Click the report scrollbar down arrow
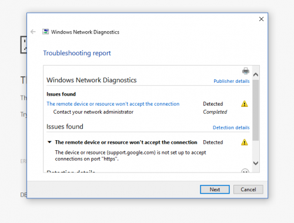The height and width of the screenshot is (223, 294). coord(256,163)
